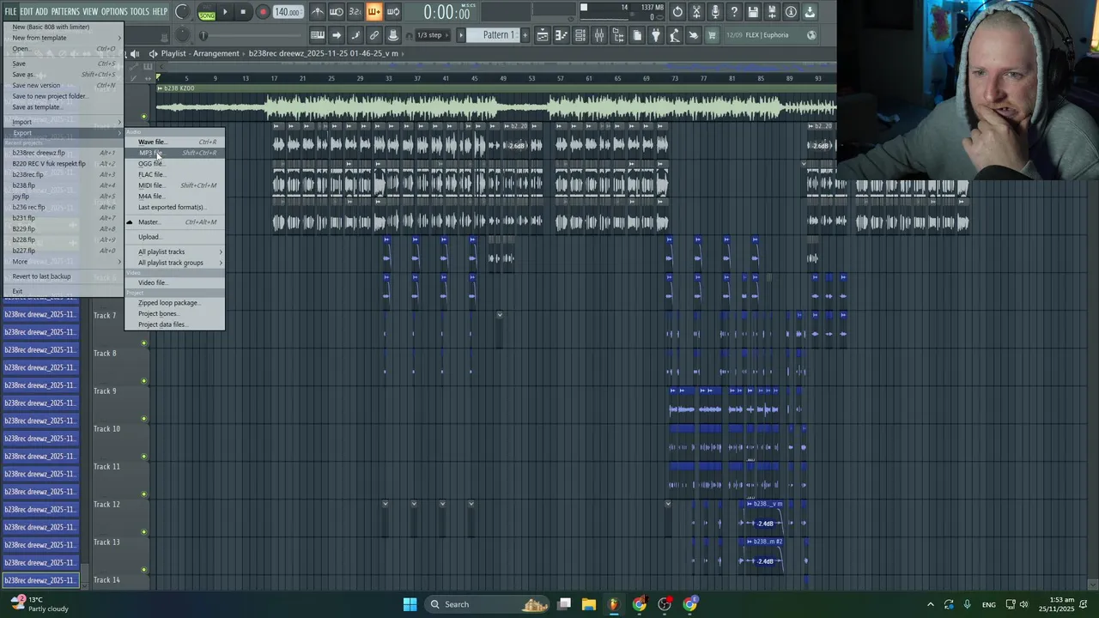
Task: Open the TOOLS menu
Action: point(139,12)
